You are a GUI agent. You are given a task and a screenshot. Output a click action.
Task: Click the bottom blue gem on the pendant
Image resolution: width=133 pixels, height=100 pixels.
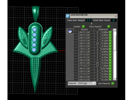(34, 50)
